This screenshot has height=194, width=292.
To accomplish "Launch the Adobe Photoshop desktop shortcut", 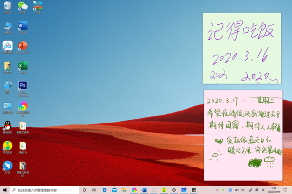I will point(23,89).
